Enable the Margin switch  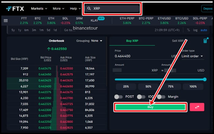click(161, 97)
